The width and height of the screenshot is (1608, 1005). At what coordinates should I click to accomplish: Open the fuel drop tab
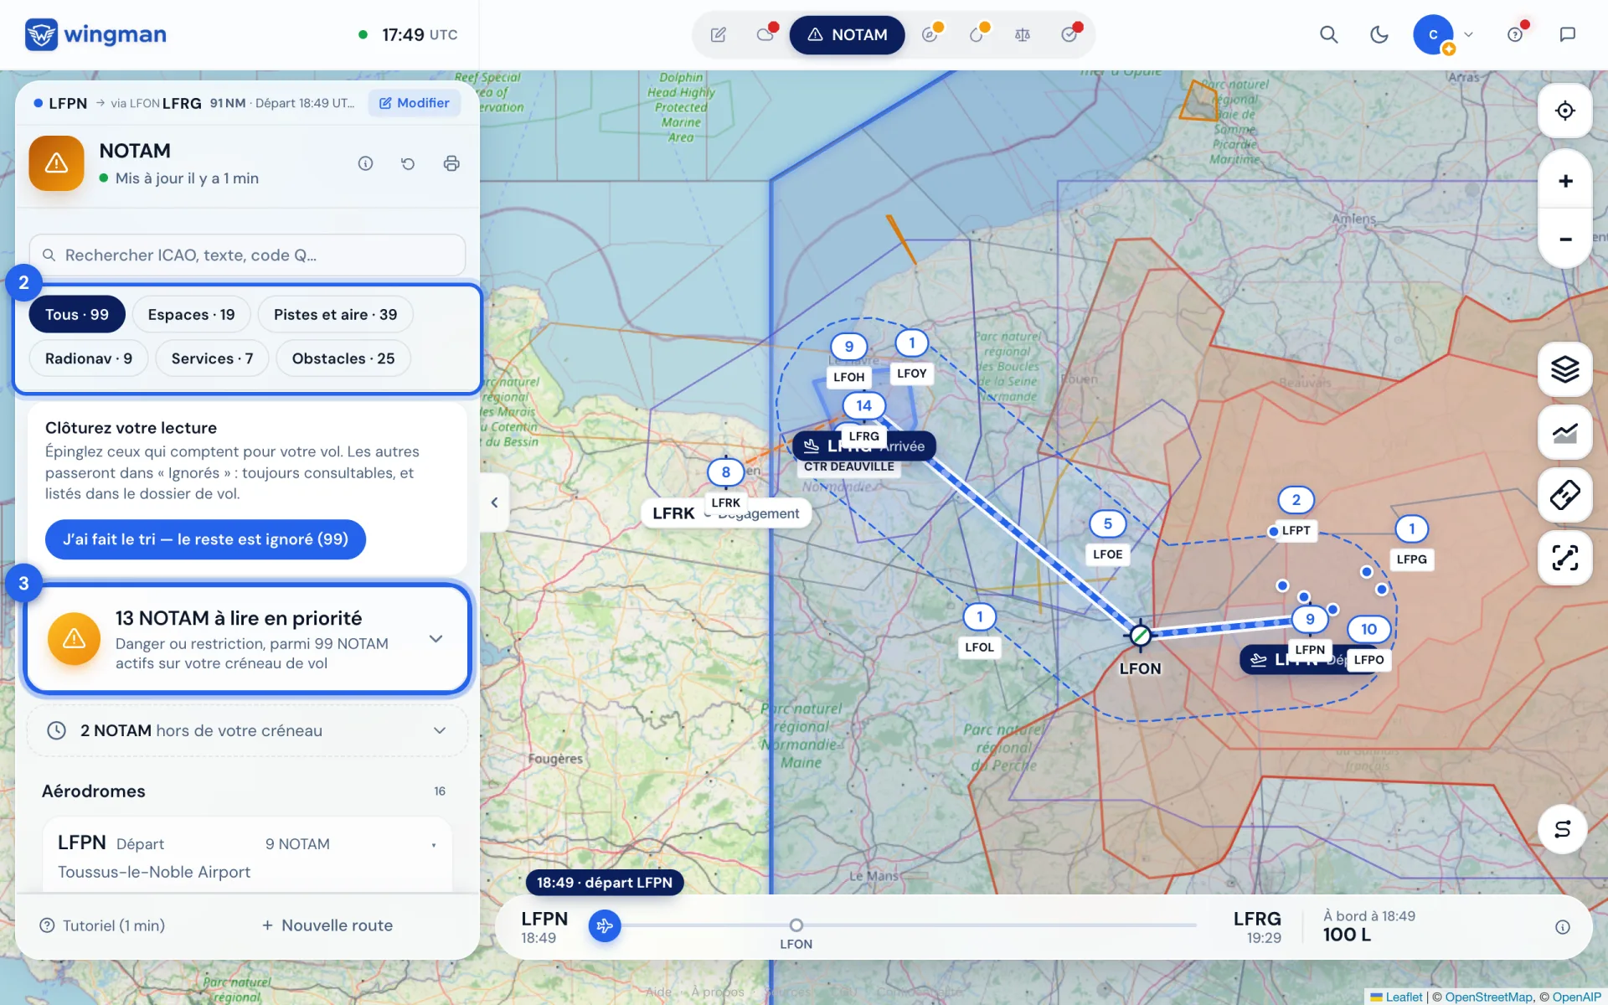(x=977, y=35)
